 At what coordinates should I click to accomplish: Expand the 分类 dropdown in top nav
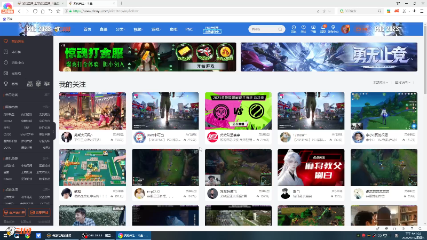point(120,29)
